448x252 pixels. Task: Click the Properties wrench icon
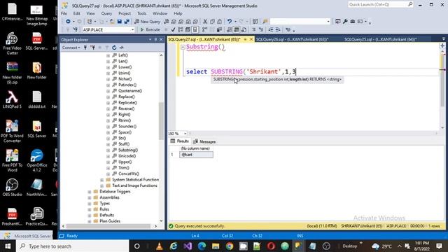coord(345,22)
